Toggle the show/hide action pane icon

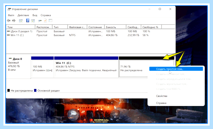point(33,21)
